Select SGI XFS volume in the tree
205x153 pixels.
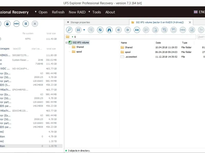pyautogui.click(x=81, y=43)
